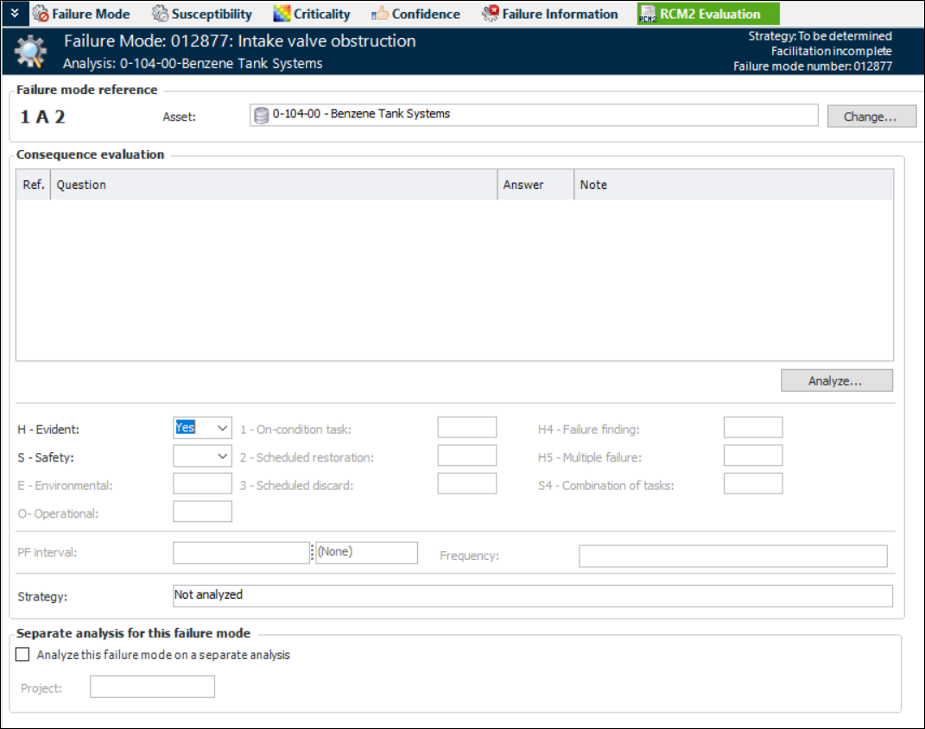Click the Confidence thumbs-up icon
925x729 pixels.
pyautogui.click(x=380, y=14)
